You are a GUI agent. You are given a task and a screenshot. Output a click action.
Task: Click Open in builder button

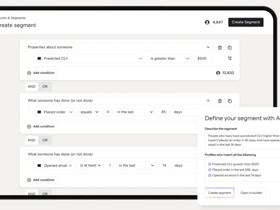tap(251, 193)
